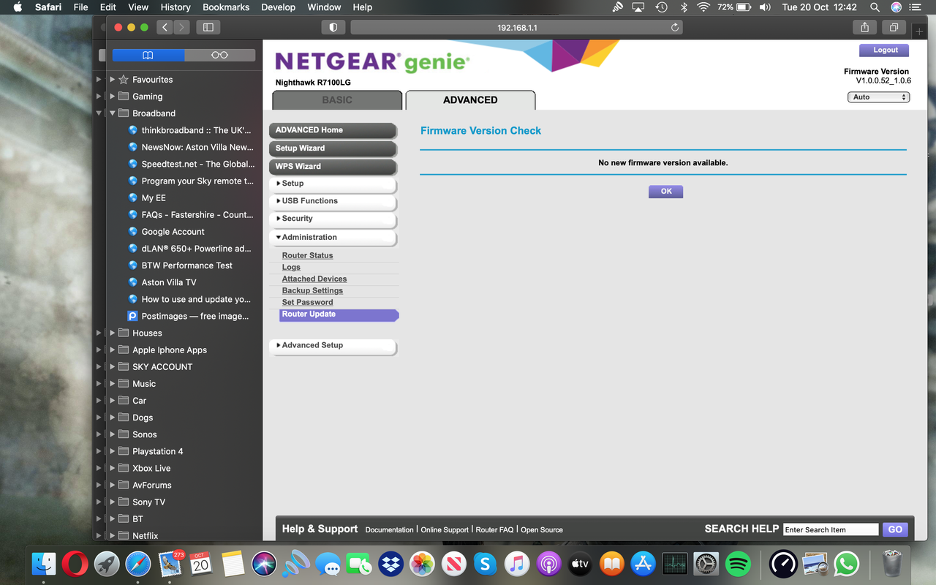Open the Bookmarks menu

(x=226, y=7)
